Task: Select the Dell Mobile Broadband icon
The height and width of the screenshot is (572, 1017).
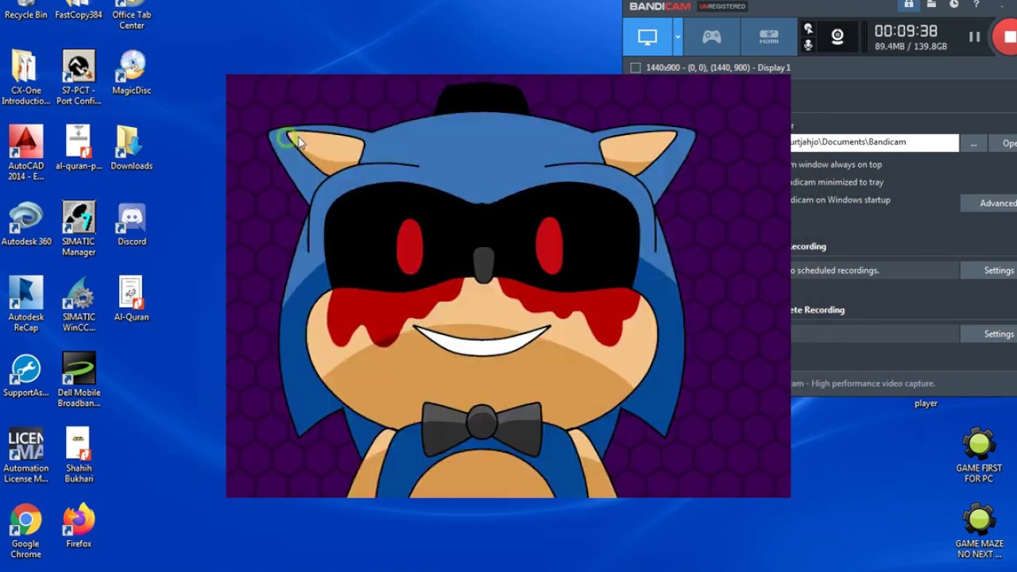Action: 79,379
